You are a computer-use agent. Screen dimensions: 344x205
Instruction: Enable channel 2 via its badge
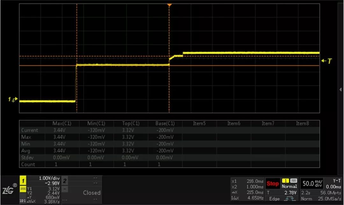(x=64, y=181)
